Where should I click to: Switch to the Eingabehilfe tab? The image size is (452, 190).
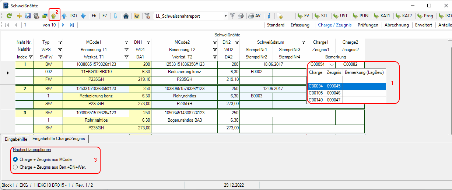[x=16, y=139]
